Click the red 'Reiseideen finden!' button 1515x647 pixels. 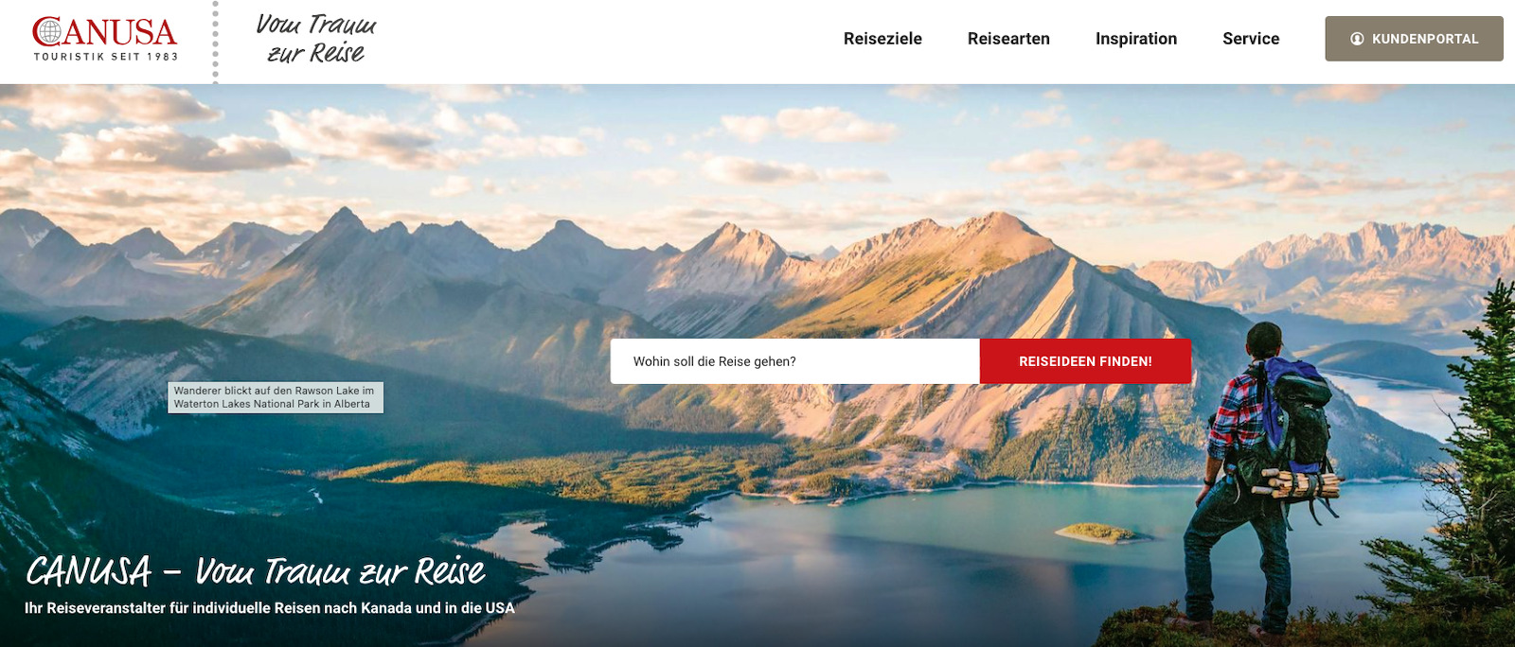point(1085,361)
